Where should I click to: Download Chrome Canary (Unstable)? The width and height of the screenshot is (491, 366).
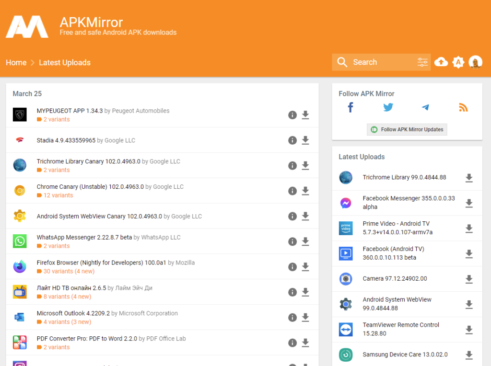click(305, 191)
